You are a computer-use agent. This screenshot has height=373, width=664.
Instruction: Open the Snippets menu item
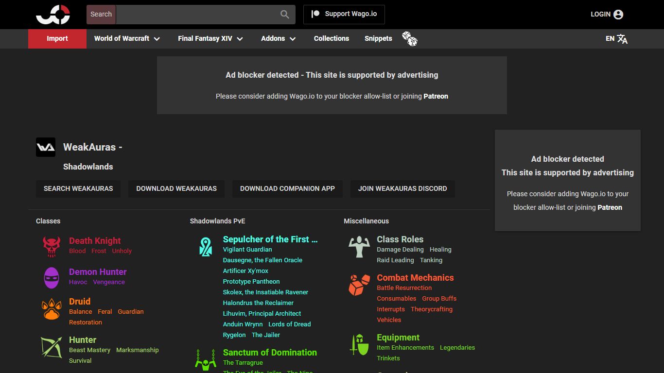[378, 39]
